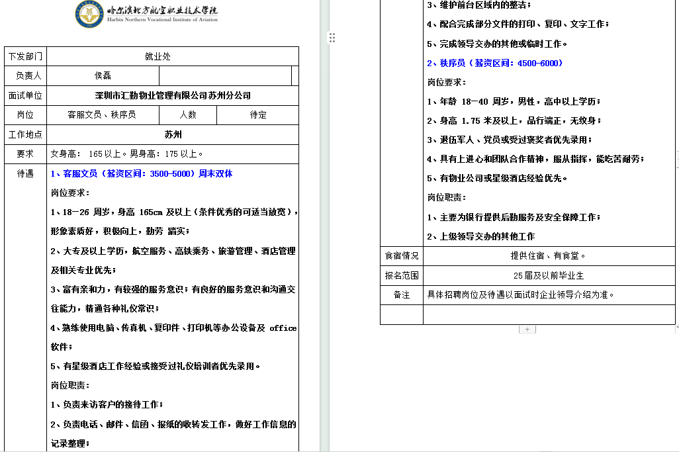Click the 苏州 work location cell

173,134
